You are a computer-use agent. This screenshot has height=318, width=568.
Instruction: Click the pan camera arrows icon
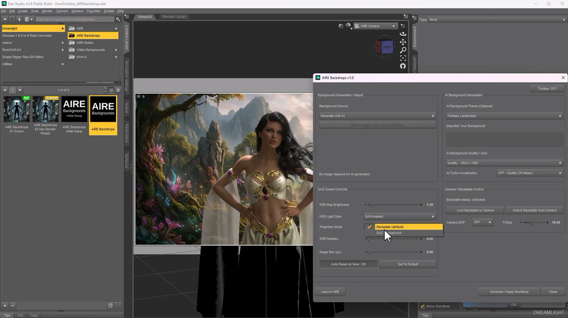403,42
